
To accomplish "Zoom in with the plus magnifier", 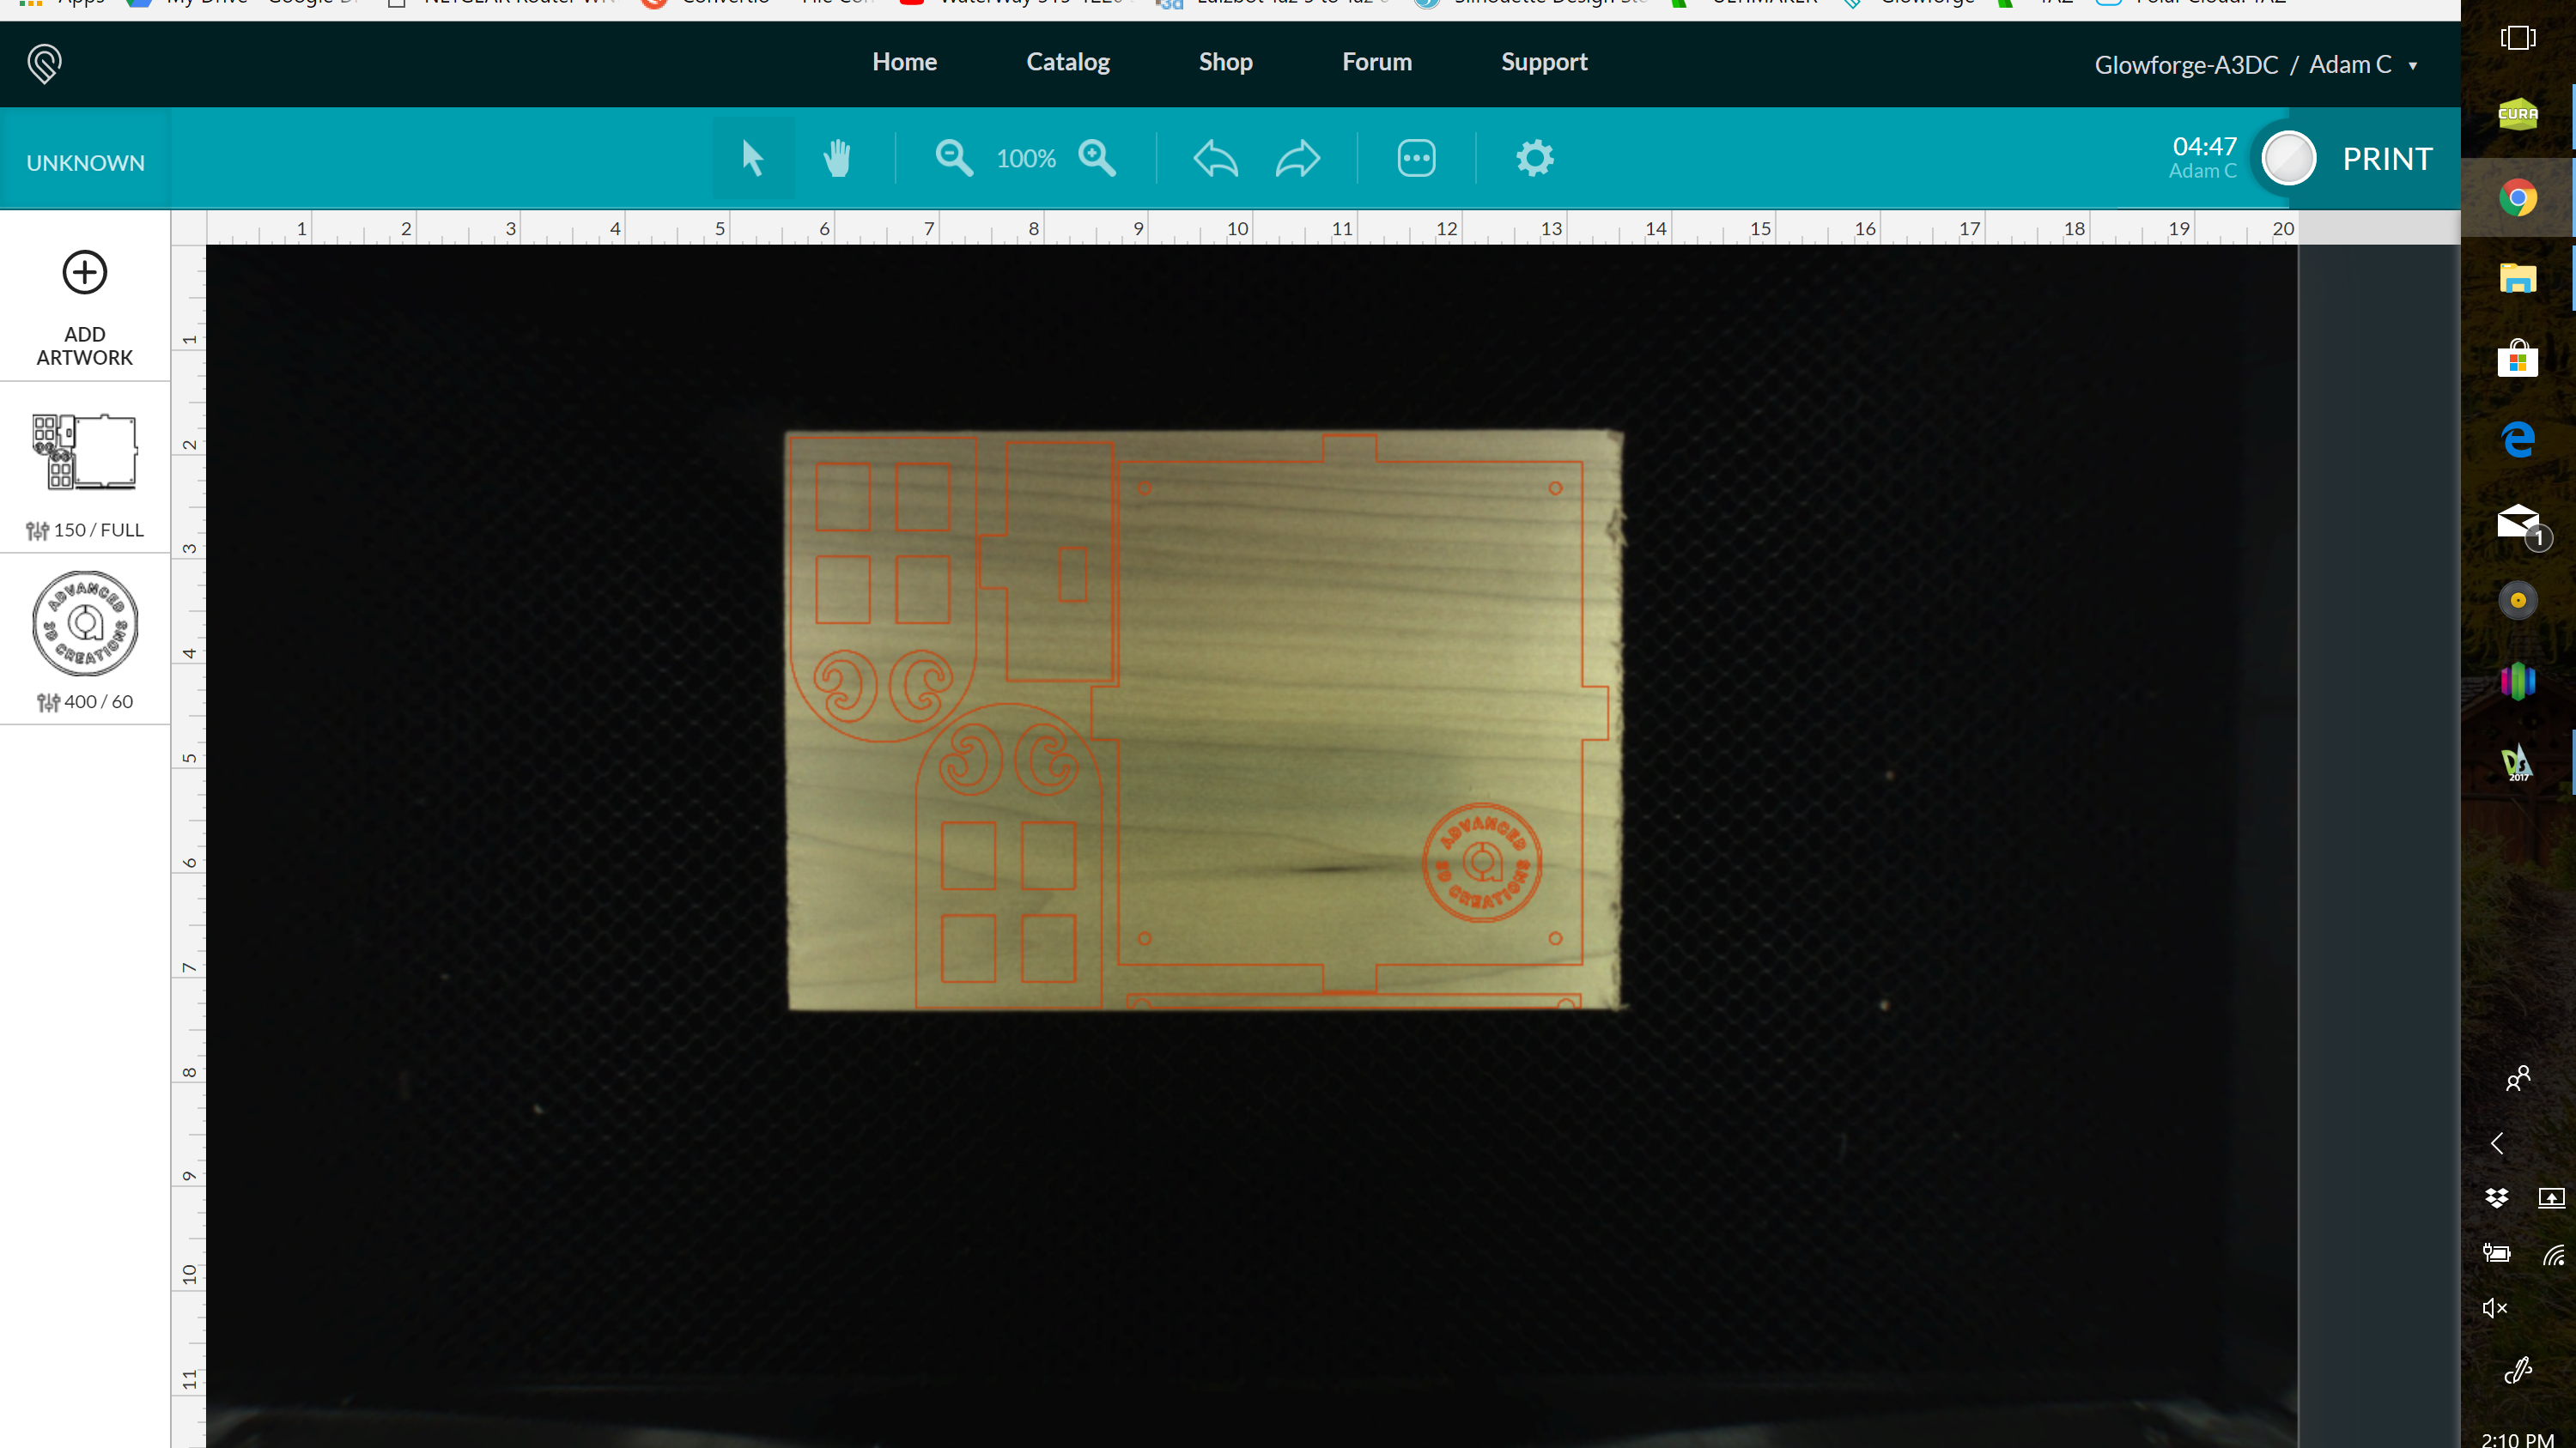I will [x=1097, y=158].
